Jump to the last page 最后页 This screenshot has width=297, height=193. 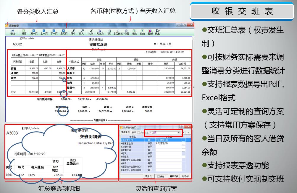(64, 32)
